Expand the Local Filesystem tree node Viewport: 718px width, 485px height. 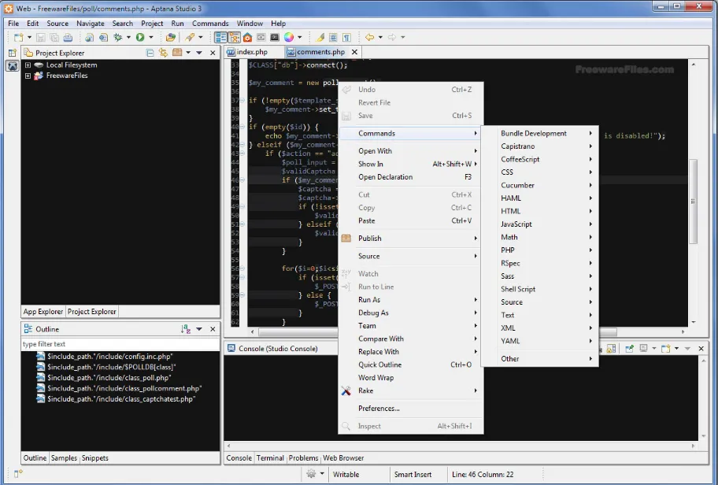28,65
